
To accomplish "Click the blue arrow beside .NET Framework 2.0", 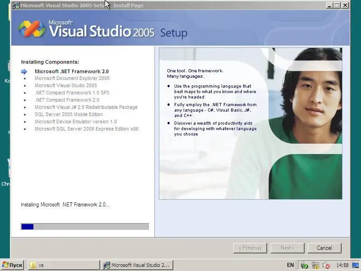I will tap(24, 72).
